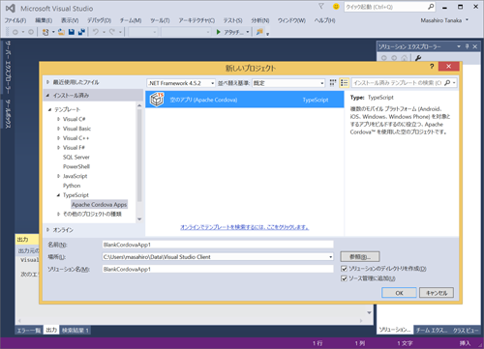This screenshot has width=484, height=349.
Task: Select SQL Server in templates tree
Action: point(76,158)
